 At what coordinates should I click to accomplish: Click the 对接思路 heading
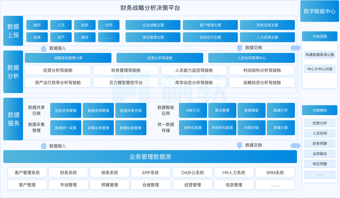click(x=319, y=36)
